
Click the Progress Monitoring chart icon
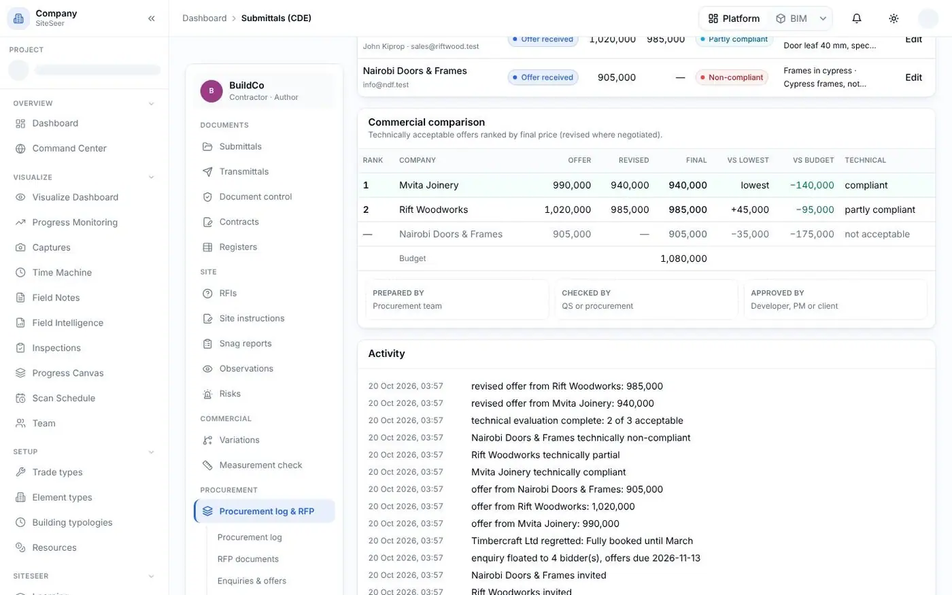click(x=20, y=222)
